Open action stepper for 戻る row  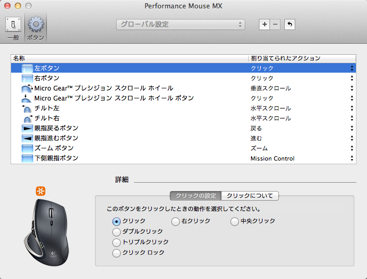click(x=352, y=128)
